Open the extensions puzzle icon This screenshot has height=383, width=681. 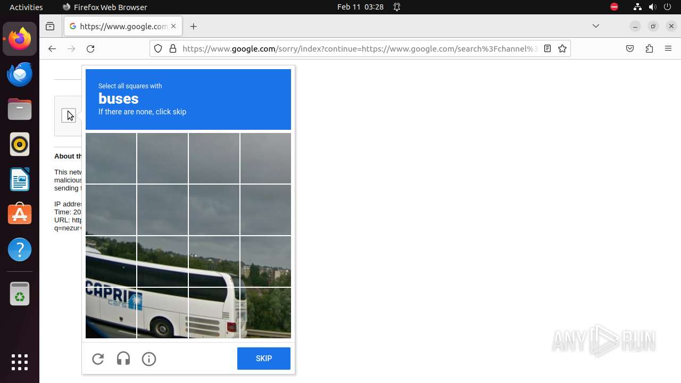pyautogui.click(x=649, y=48)
